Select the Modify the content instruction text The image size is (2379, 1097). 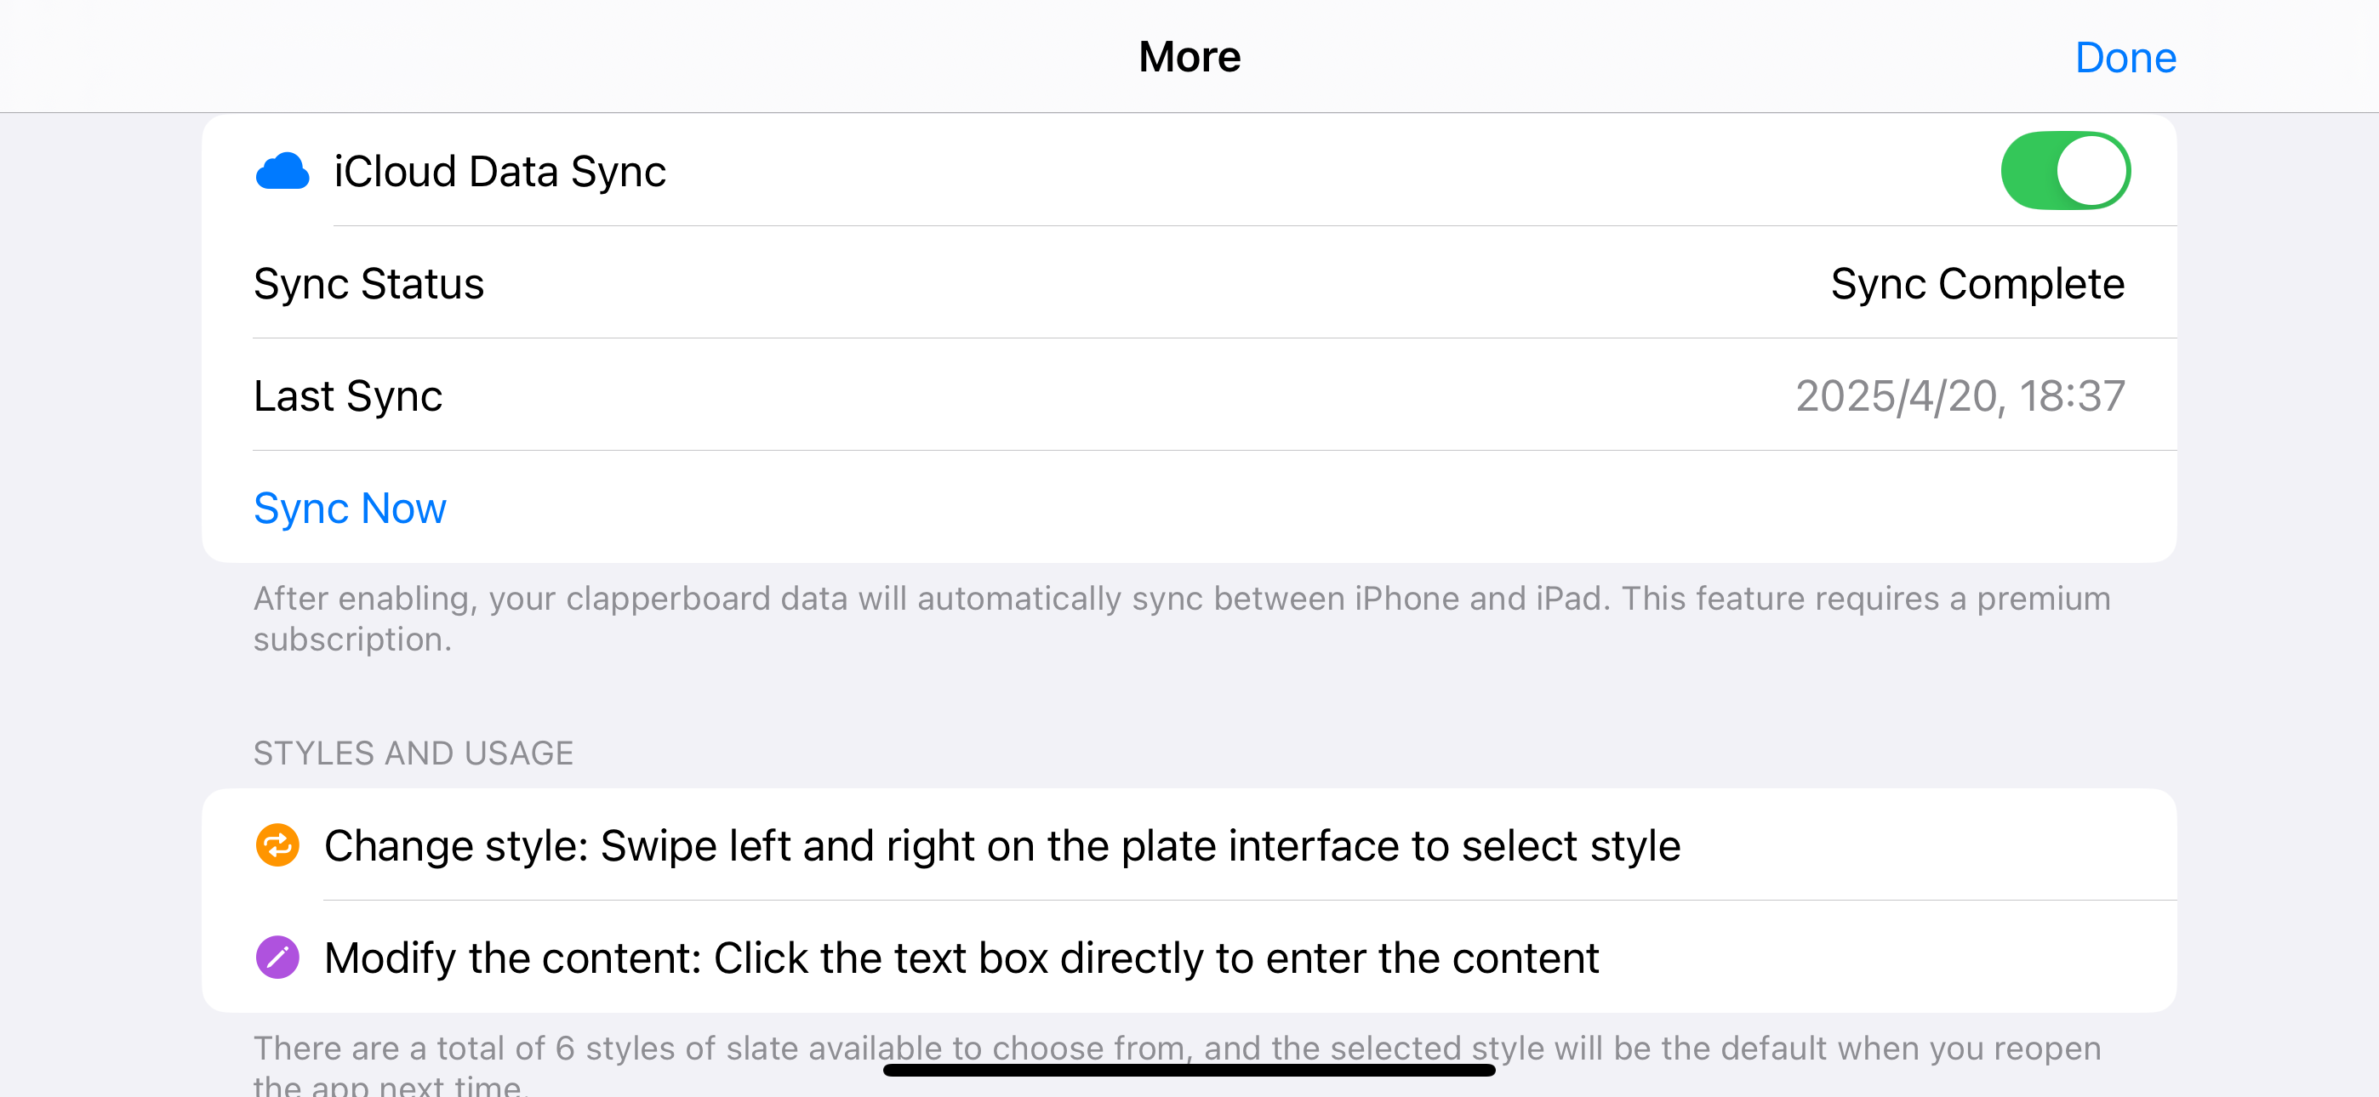(x=961, y=958)
